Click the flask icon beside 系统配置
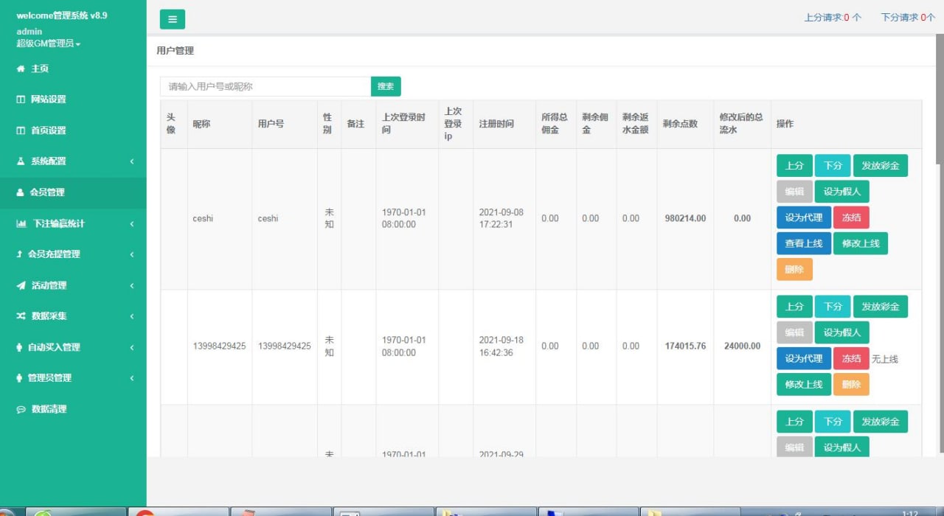Image resolution: width=944 pixels, height=516 pixels. coord(21,161)
